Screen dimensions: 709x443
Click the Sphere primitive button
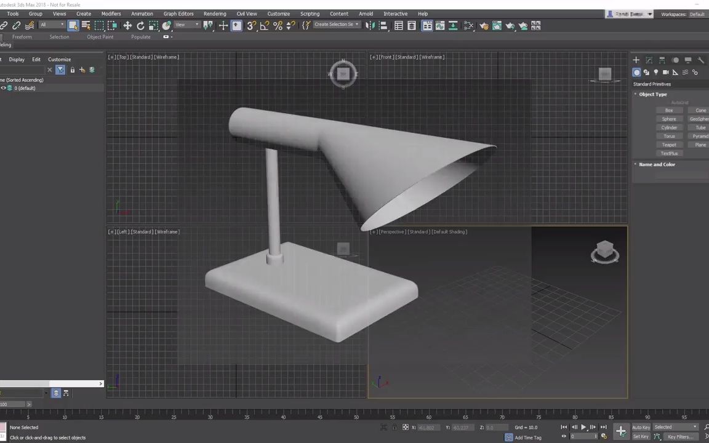pyautogui.click(x=669, y=119)
